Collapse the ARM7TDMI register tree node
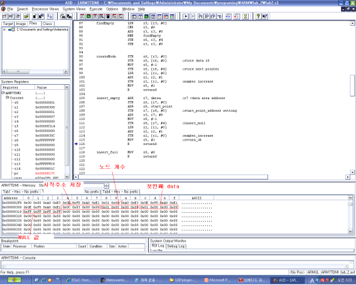Viewport: 356px width, 285px height. tap(3, 93)
